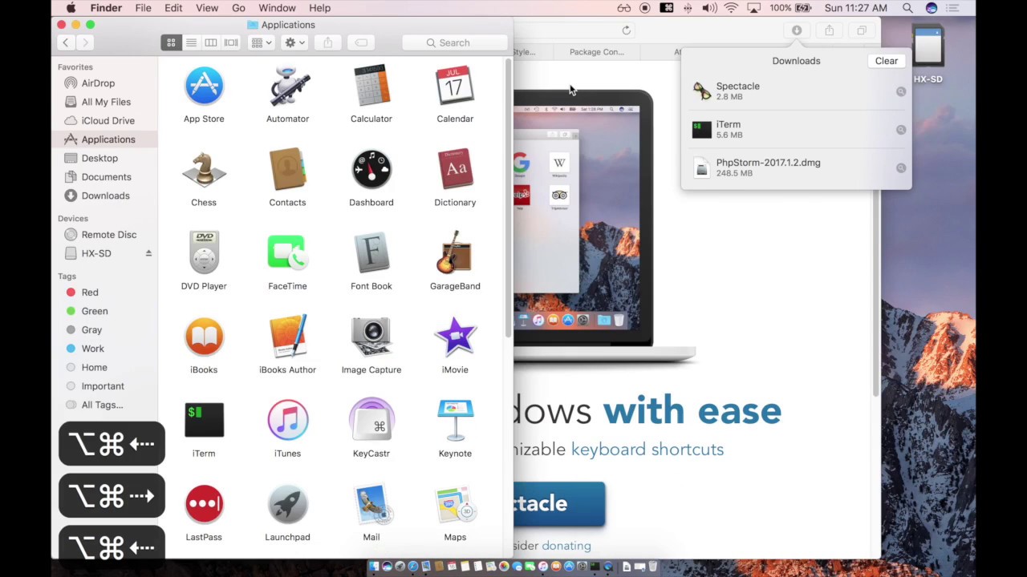Open the View menu
The image size is (1027, 577).
pos(207,8)
